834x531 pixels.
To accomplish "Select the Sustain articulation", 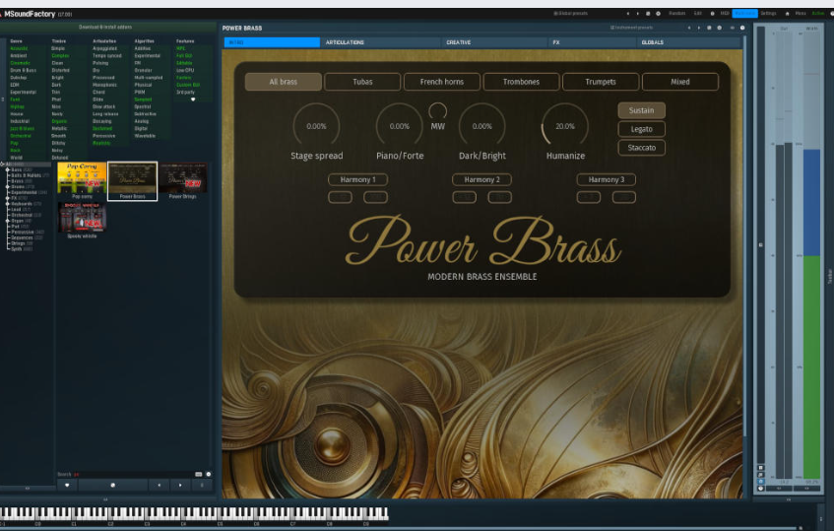I will click(641, 110).
